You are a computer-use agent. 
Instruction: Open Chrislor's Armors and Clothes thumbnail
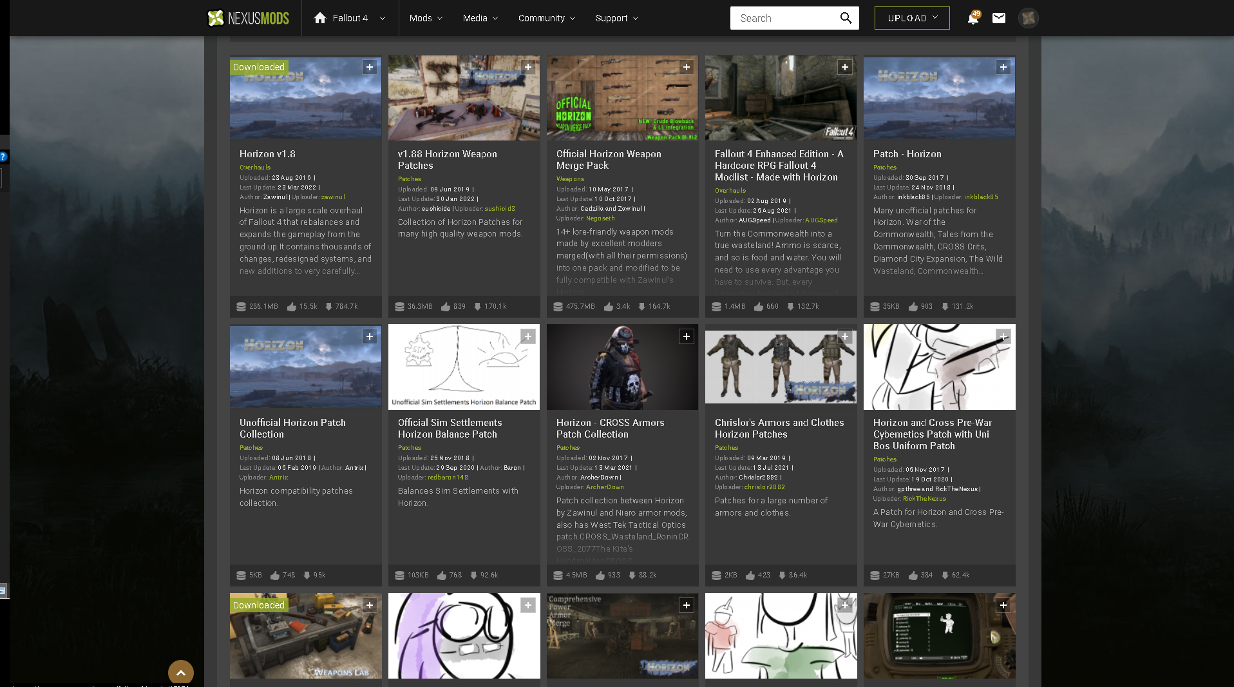click(x=781, y=367)
